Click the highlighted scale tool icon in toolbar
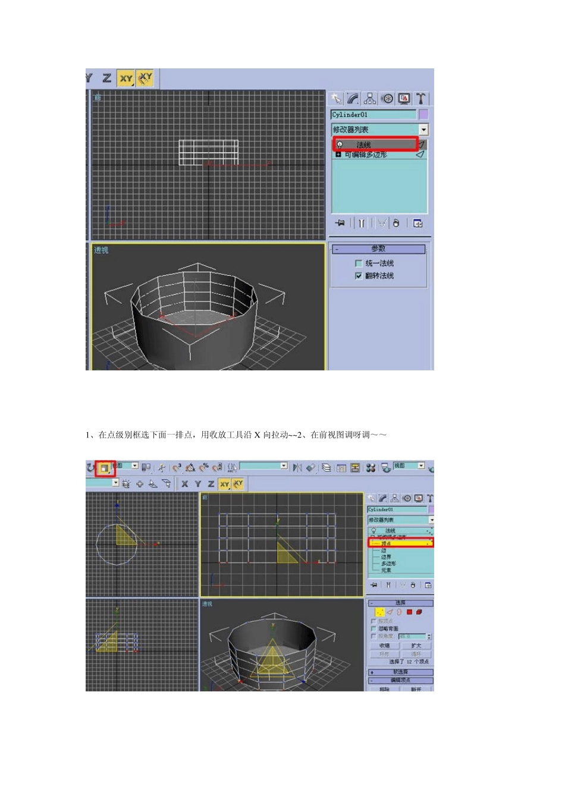565x799 pixels. coord(104,468)
